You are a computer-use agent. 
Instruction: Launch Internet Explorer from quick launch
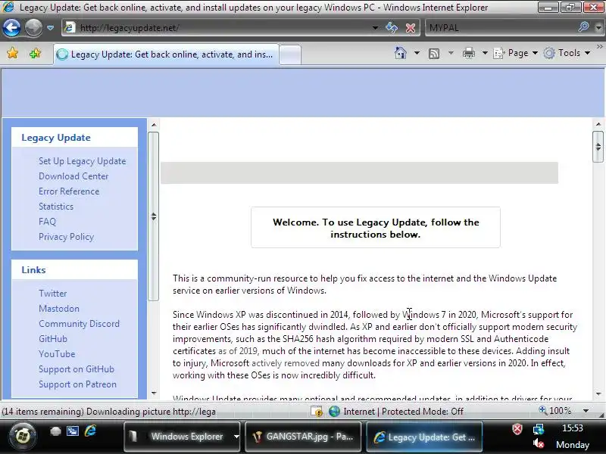(90, 431)
